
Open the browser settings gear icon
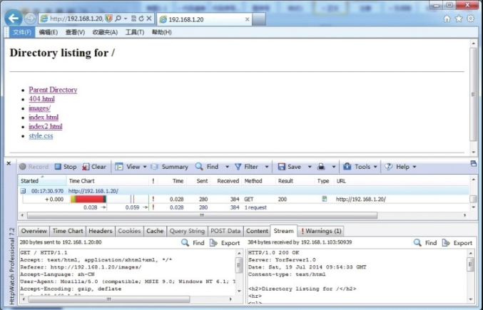pos(470,19)
